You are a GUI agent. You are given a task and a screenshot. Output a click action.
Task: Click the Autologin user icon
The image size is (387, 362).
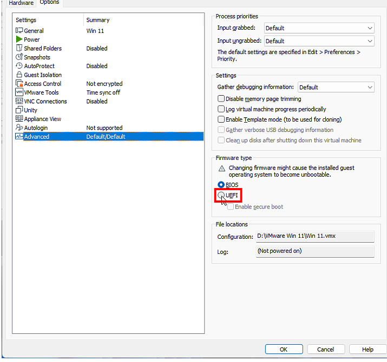[x=19, y=128]
